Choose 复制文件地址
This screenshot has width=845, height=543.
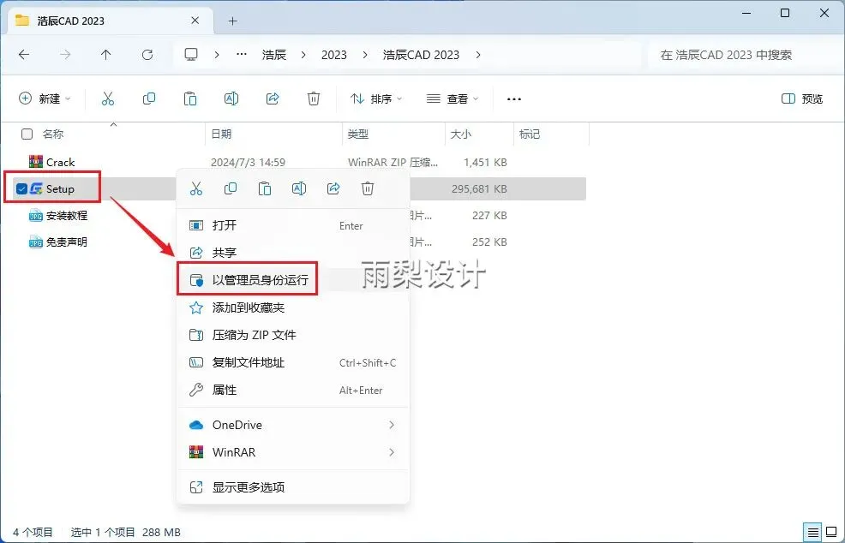[x=293, y=362]
